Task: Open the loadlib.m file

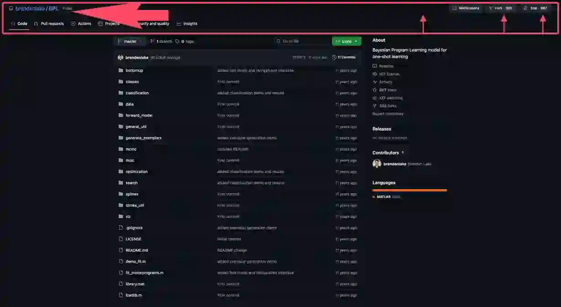Action: 134,295
